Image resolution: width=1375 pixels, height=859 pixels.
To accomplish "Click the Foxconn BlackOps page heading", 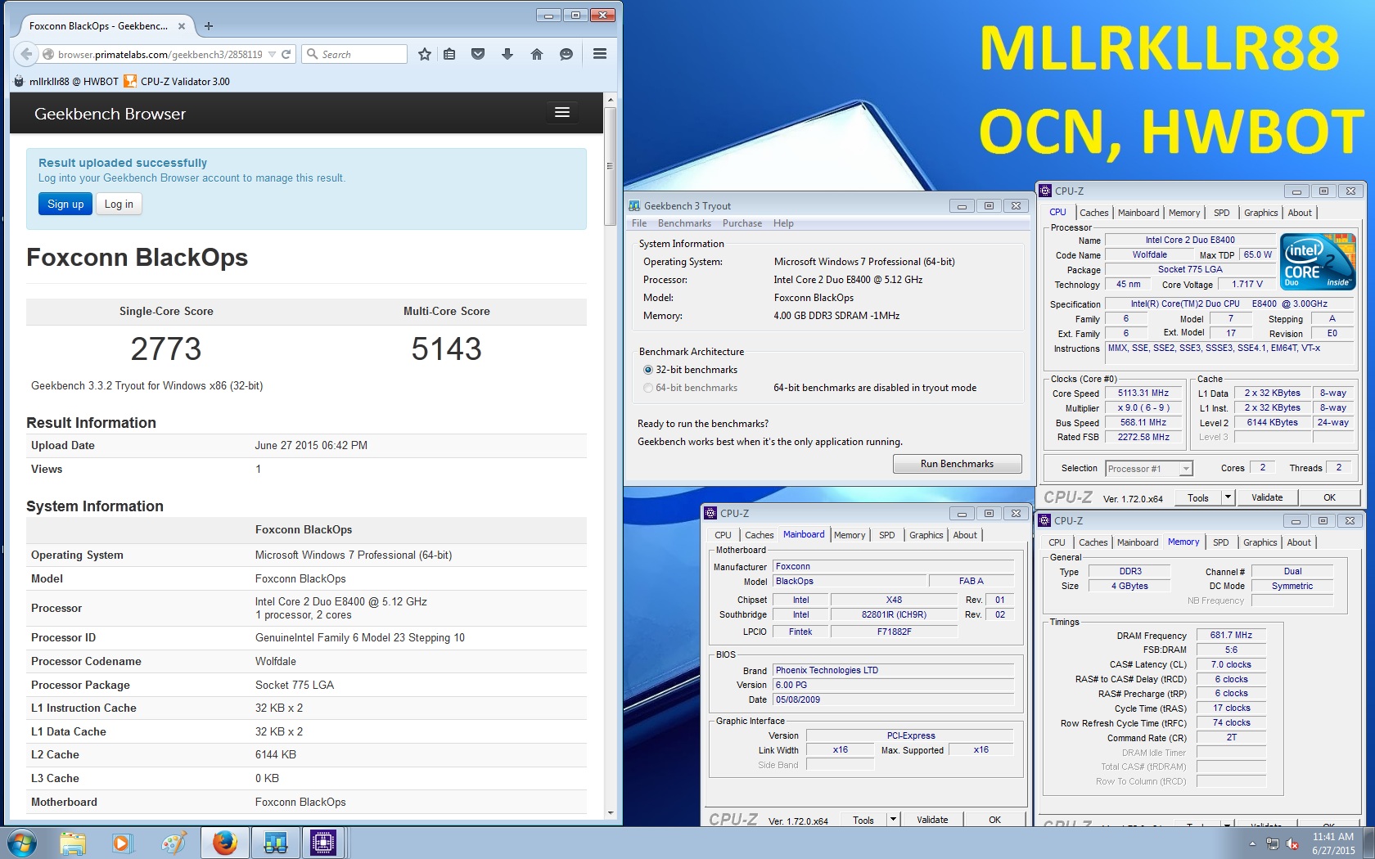I will pyautogui.click(x=137, y=258).
